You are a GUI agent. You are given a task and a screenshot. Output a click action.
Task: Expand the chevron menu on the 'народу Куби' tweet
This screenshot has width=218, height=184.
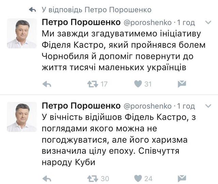click(x=208, y=105)
